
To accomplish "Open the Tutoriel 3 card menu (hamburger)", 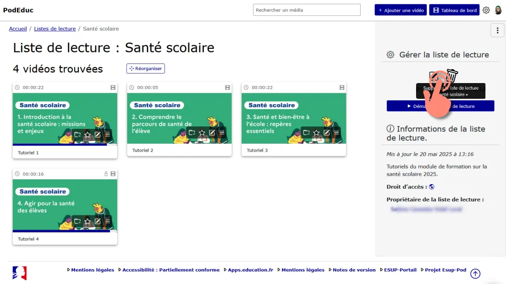I will coord(337,132).
